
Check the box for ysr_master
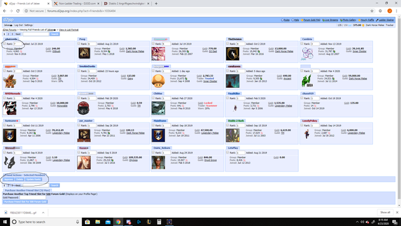pyautogui.click(x=79, y=125)
